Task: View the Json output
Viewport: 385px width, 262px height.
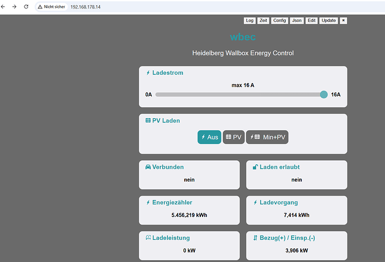Action: click(297, 21)
